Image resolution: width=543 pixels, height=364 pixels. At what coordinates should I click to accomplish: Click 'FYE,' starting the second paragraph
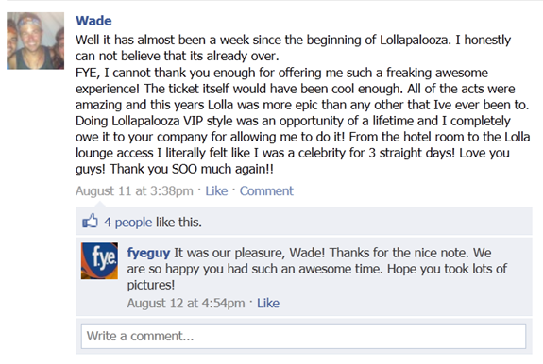tap(88, 73)
